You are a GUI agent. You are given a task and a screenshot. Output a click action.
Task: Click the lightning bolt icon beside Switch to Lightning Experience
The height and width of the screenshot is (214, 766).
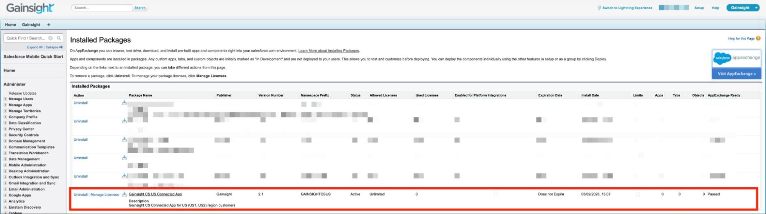pyautogui.click(x=599, y=8)
